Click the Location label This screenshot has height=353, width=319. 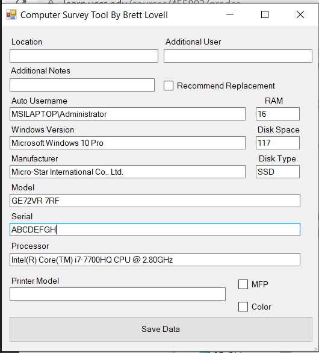click(x=26, y=42)
